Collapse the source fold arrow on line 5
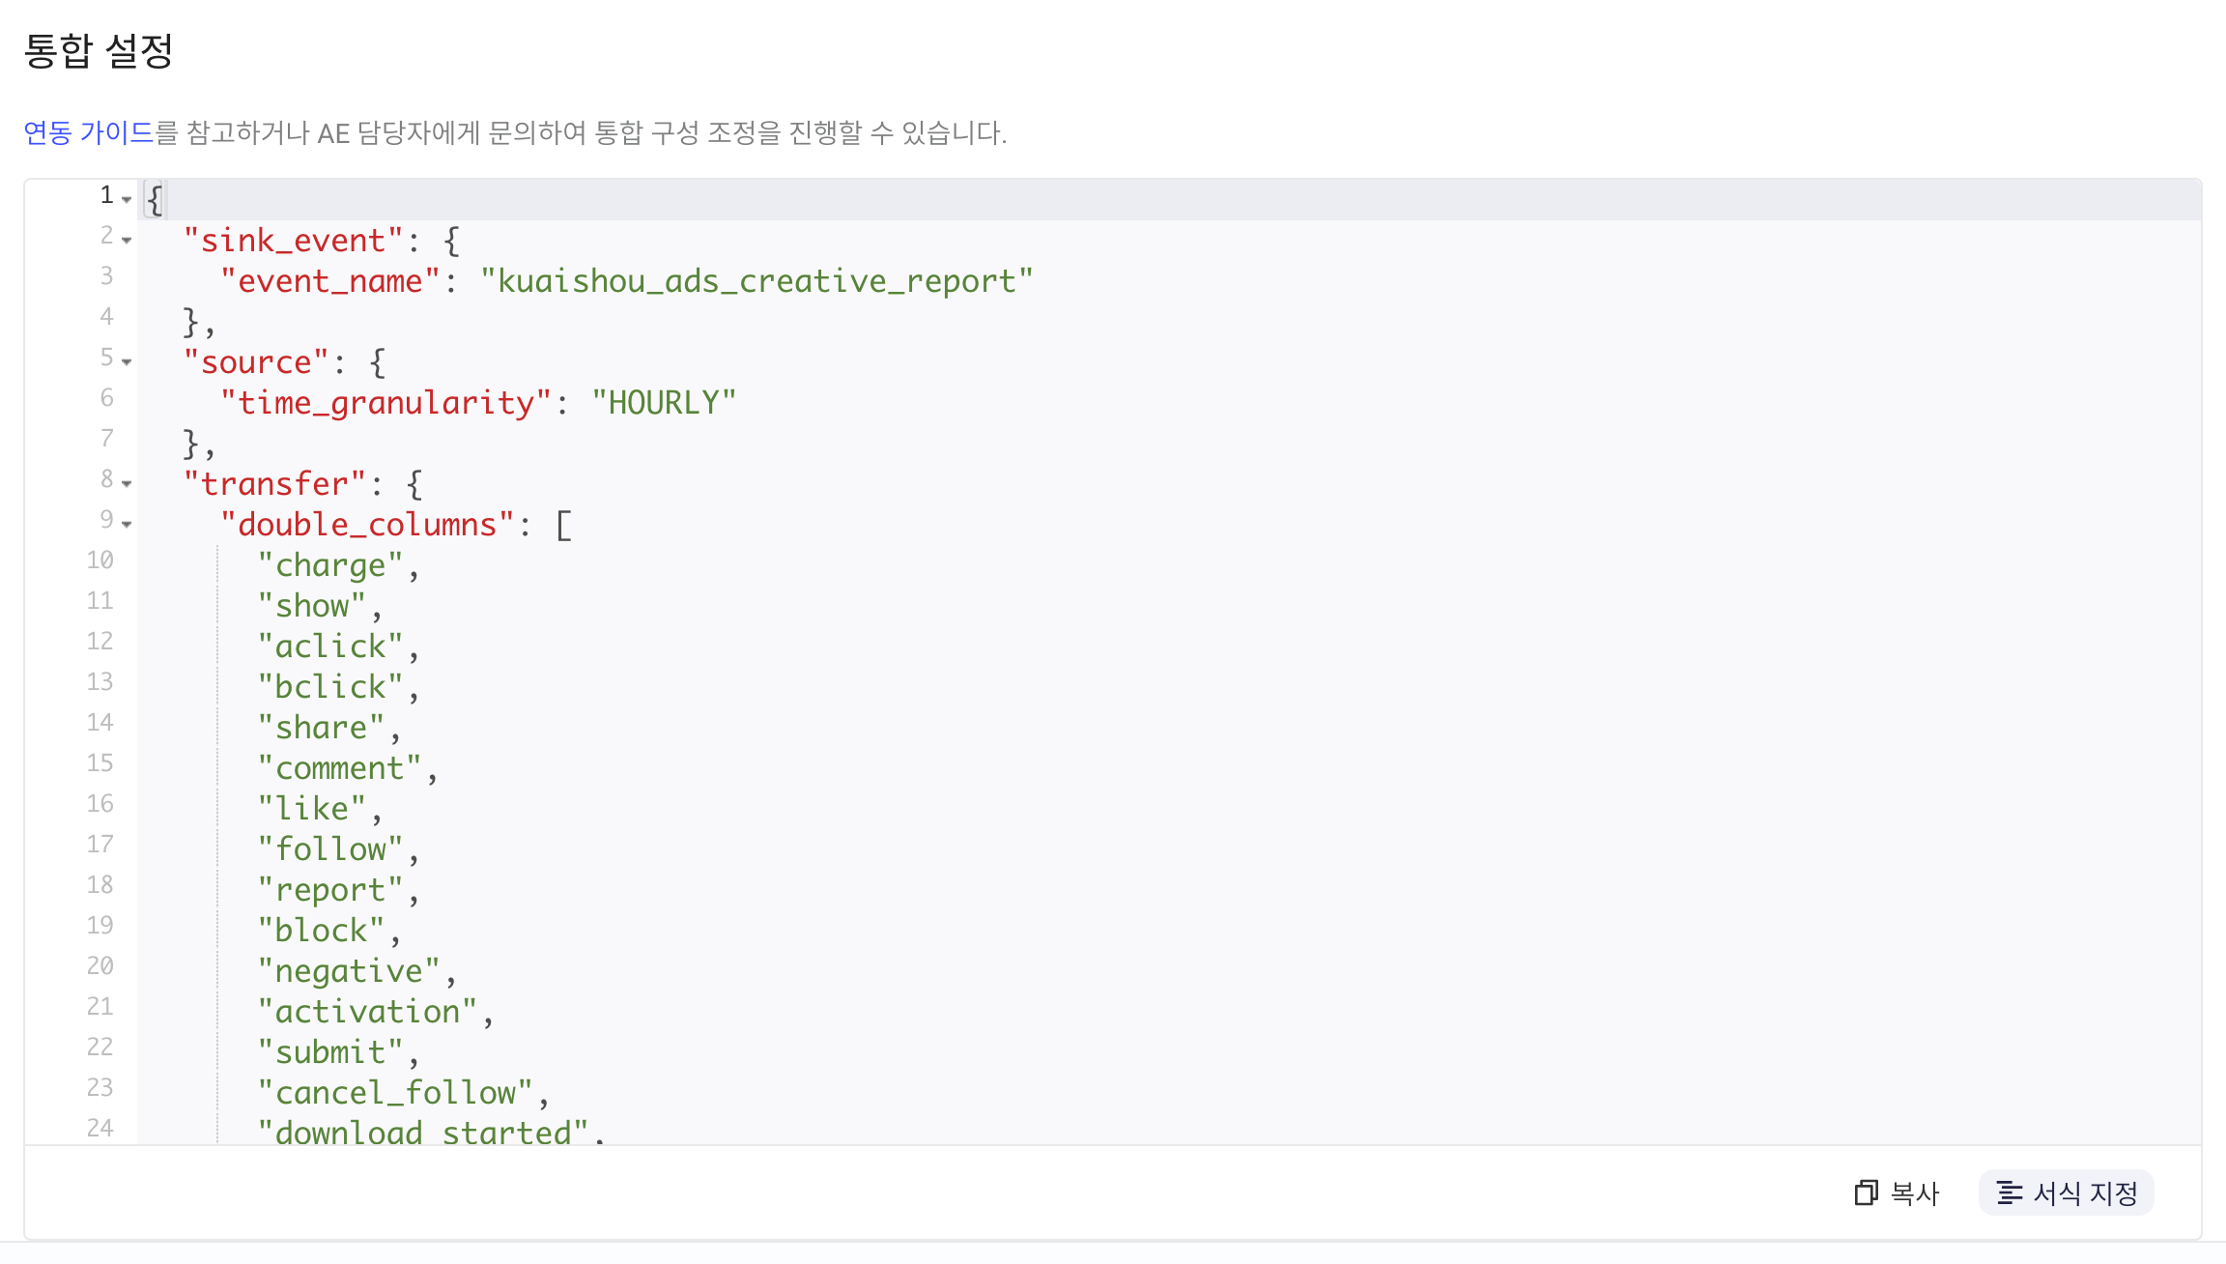 [x=127, y=361]
